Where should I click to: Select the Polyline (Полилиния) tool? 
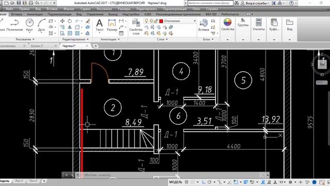coord(14,25)
